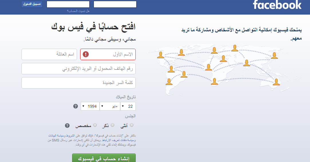
Task: Click the تسجيل الدخول login button
Action: (x=32, y=4)
